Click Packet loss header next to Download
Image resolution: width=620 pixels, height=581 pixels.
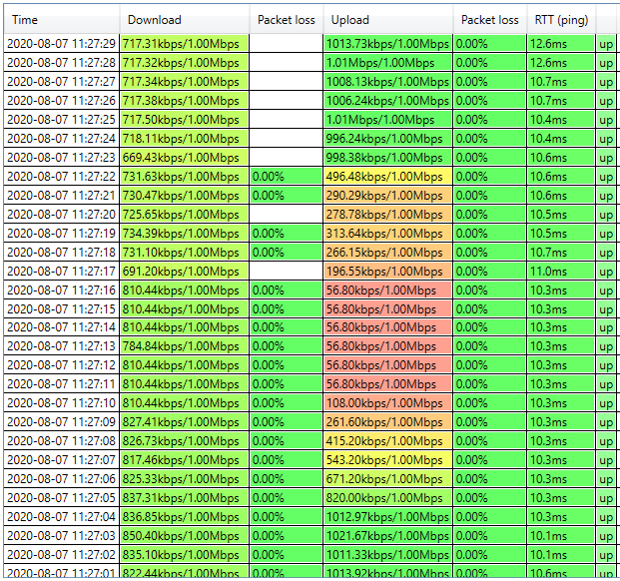pos(286,19)
